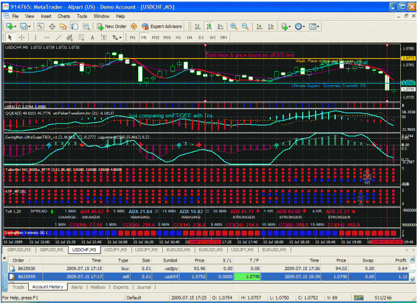The height and width of the screenshot is (303, 419).
Task: Select the cursor arrow tool
Action: tap(10, 38)
